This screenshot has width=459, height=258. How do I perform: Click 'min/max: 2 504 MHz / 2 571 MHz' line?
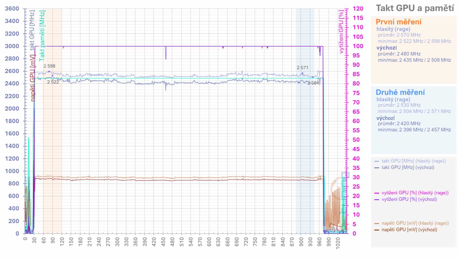pyautogui.click(x=414, y=111)
